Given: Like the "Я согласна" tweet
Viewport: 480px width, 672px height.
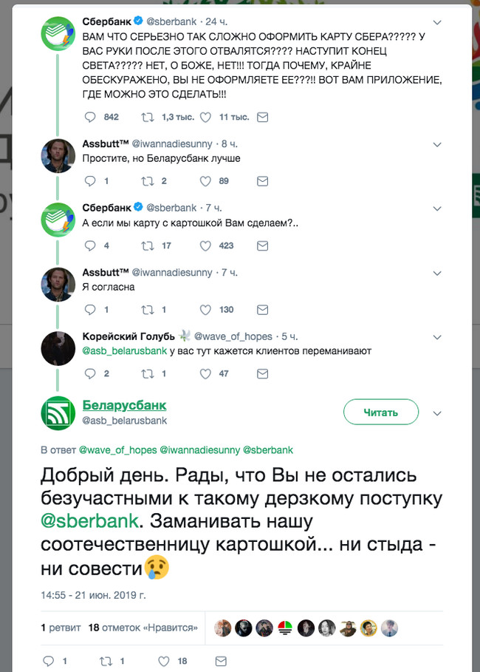Looking at the screenshot, I should [205, 310].
